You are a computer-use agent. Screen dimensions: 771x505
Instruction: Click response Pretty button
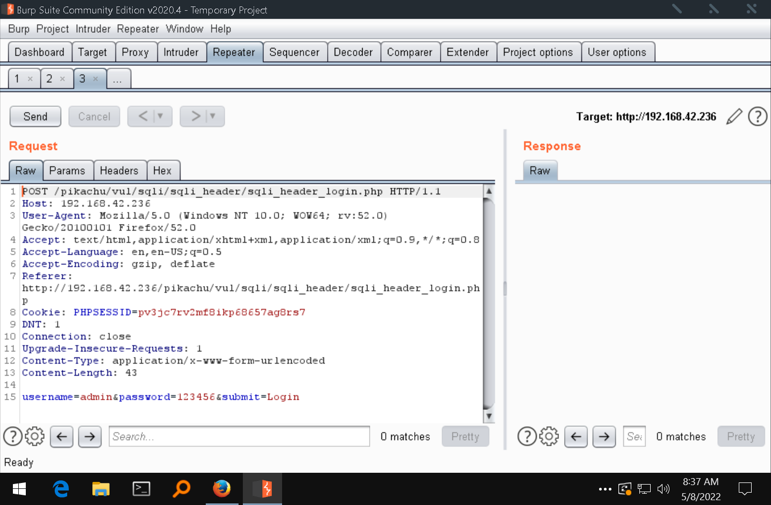(741, 437)
